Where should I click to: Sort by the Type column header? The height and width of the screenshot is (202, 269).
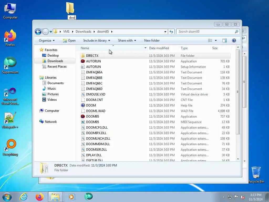pos(184,48)
